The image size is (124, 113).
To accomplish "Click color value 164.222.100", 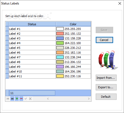I will coord(73,43).
